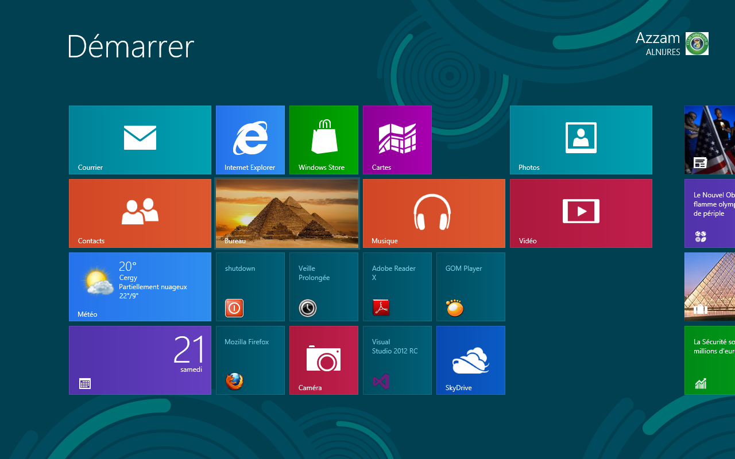Click the 'Cartes' label
This screenshot has width=735, height=459.
pyautogui.click(x=381, y=168)
